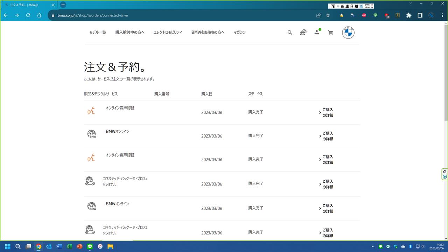Viewport: 448px width, 252px height.
Task: Click the 購入番号 column header
Action: tap(162, 94)
